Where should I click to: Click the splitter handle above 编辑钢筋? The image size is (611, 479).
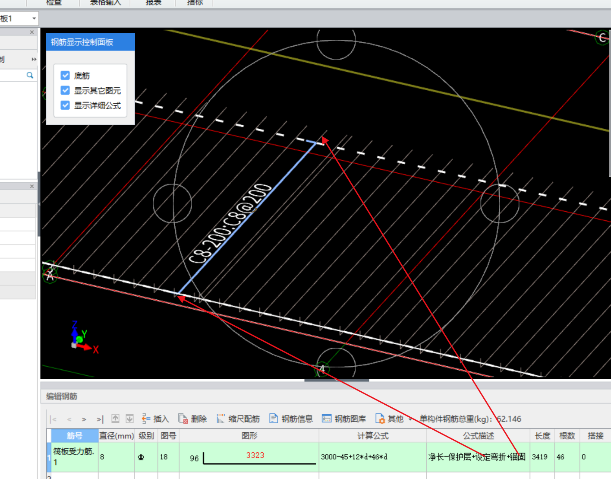337,380
